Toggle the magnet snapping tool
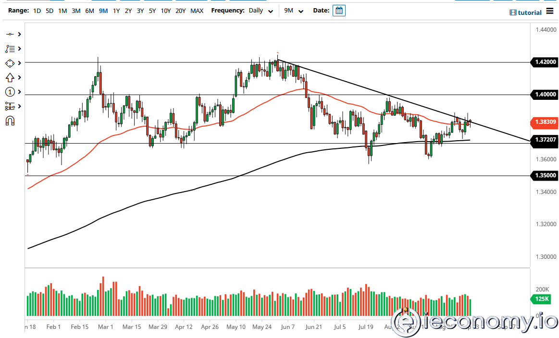This screenshot has height=338, width=559. [x=9, y=121]
